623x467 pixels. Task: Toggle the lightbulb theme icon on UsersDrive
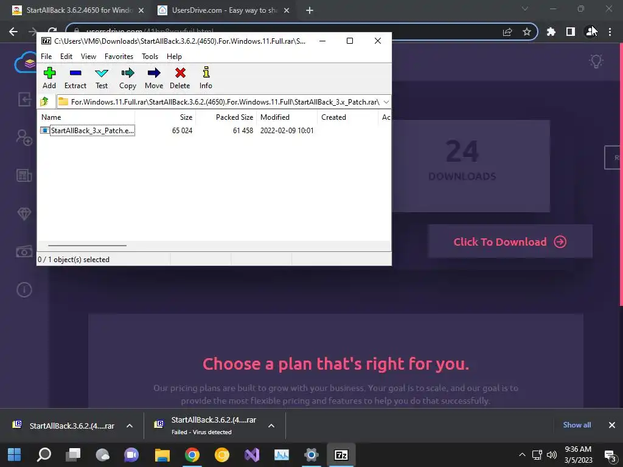point(596,61)
